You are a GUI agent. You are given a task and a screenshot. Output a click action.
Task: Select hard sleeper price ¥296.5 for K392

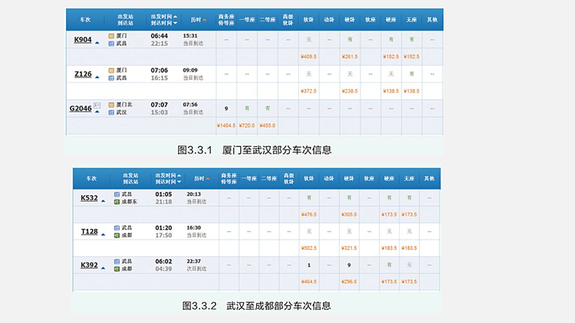coord(349,282)
